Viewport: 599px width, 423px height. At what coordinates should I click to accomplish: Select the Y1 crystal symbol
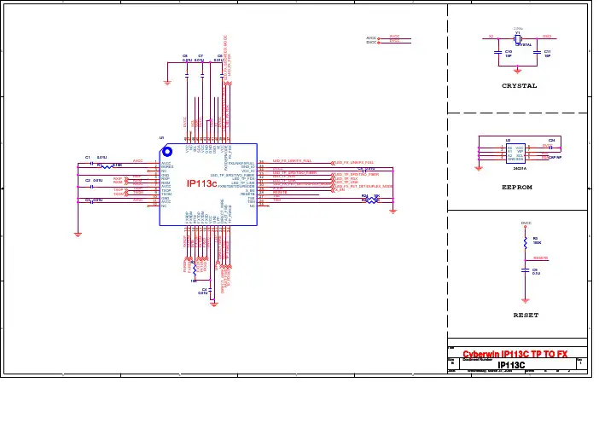tap(518, 39)
